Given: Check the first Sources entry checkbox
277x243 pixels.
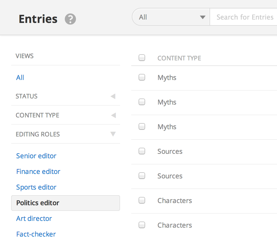Looking at the screenshot, I should tap(142, 151).
